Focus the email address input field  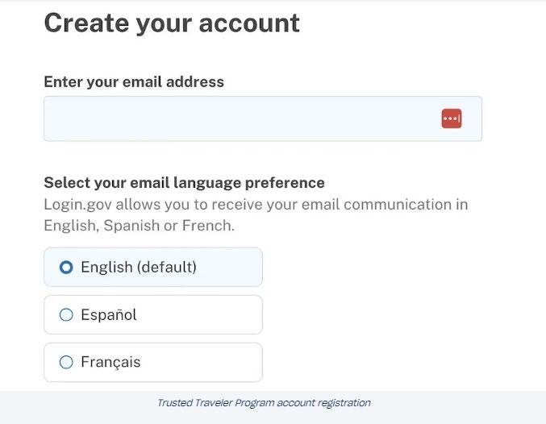point(242,119)
